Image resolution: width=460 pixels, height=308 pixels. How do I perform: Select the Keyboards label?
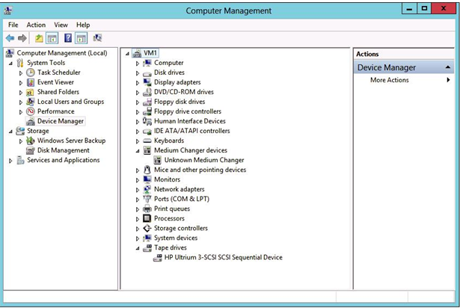(169, 141)
